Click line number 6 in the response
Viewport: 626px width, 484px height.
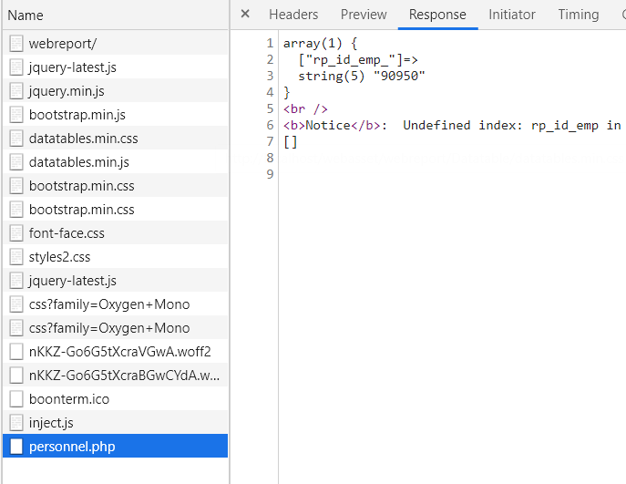270,125
